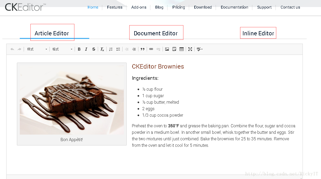Click the Remove Format icon

tap(102, 49)
